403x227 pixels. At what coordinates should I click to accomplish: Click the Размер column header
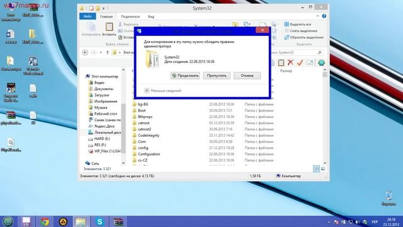click(x=286, y=71)
